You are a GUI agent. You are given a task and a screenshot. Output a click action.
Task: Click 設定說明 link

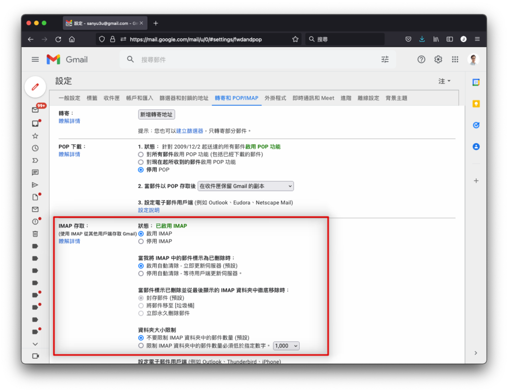(149, 211)
